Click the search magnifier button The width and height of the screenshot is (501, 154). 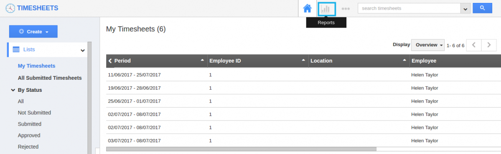click(482, 8)
